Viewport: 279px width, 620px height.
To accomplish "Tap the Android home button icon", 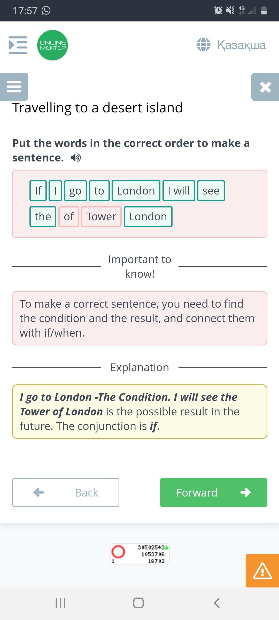I will (x=138, y=603).
